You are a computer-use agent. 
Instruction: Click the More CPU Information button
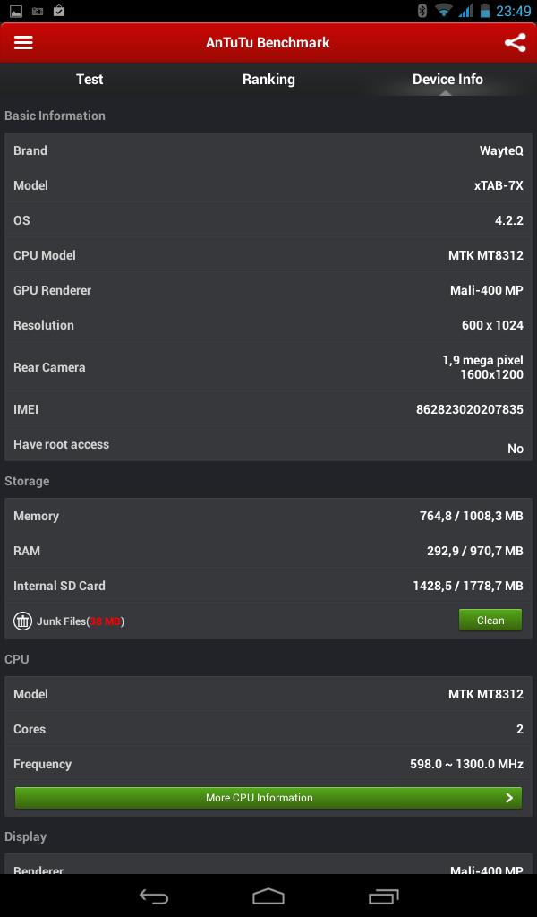(268, 798)
